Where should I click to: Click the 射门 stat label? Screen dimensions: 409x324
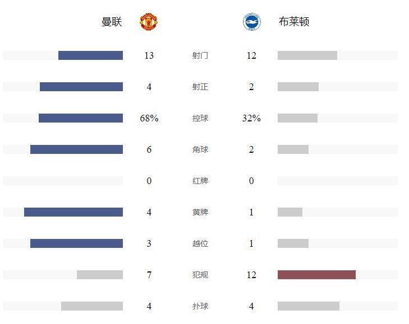click(x=200, y=55)
